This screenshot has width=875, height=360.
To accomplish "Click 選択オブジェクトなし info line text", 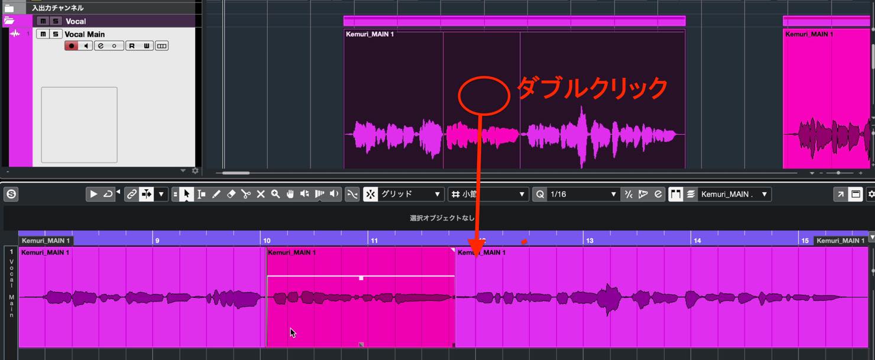I will tap(442, 218).
